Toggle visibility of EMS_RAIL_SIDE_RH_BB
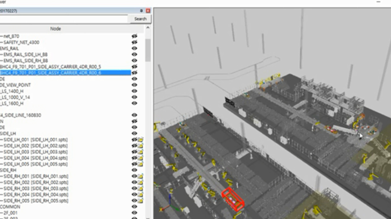Screen dimensions: 391x219 tap(134, 61)
